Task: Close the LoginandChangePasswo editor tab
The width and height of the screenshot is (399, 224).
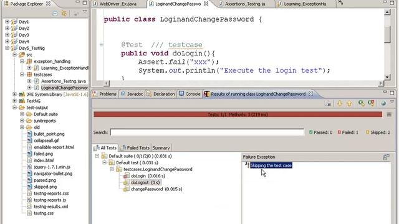Action: [x=206, y=4]
